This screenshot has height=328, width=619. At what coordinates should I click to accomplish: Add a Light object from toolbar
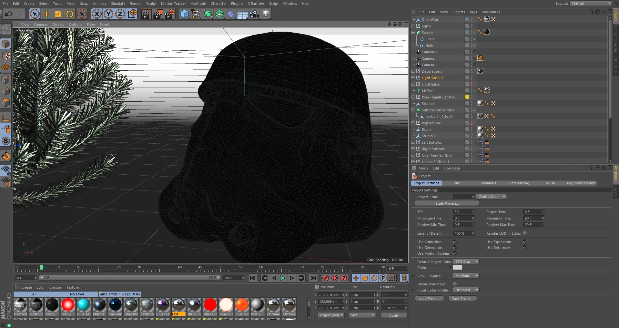[x=266, y=14]
